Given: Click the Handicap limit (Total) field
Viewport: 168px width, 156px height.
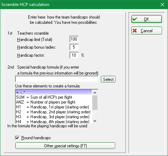Looking at the screenshot, I should pos(74,39).
